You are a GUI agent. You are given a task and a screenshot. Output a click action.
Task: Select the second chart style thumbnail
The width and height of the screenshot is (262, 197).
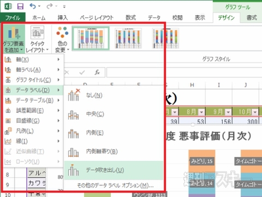[128, 38]
